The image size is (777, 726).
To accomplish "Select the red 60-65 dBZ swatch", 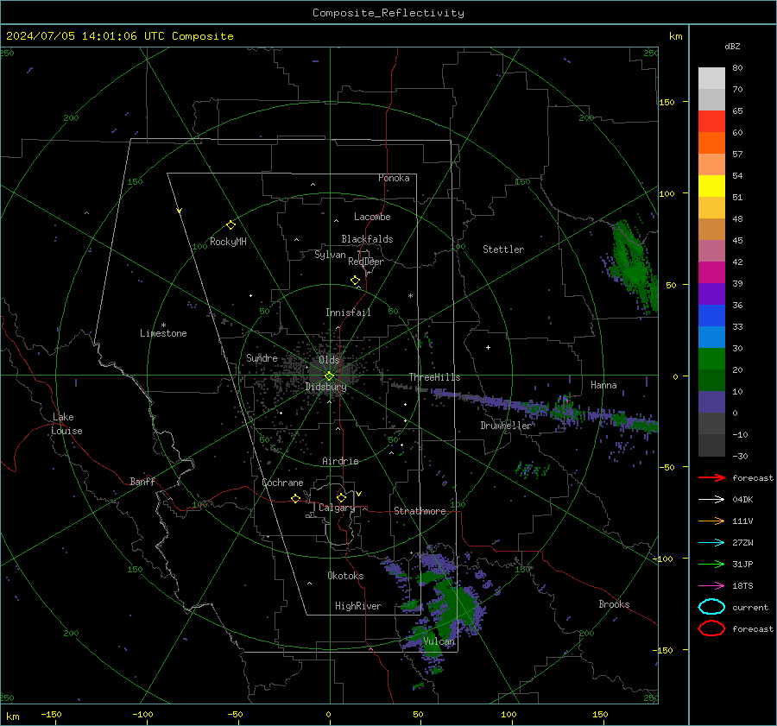I will click(711, 122).
